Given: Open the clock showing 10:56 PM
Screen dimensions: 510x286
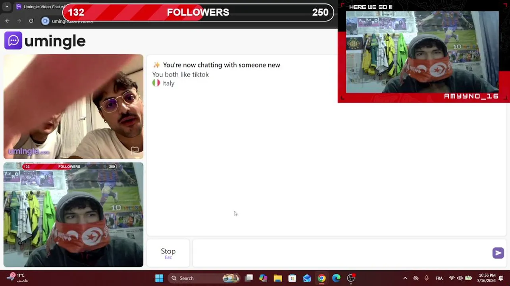Looking at the screenshot, I should [x=487, y=278].
